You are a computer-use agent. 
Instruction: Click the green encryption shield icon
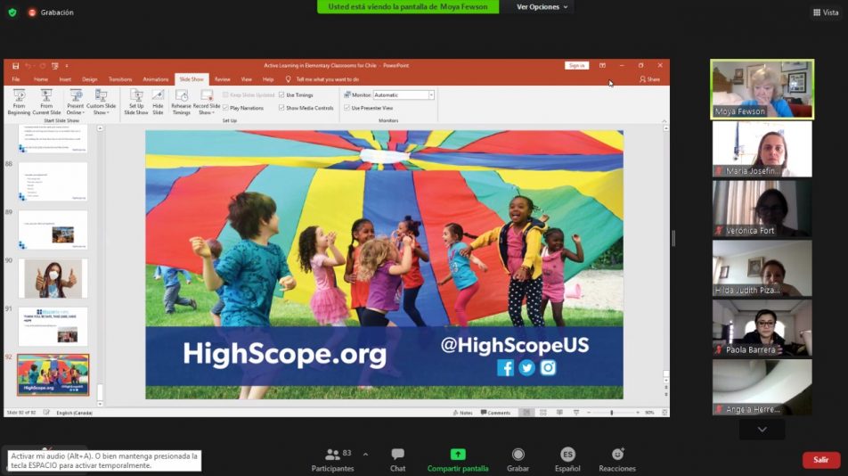click(12, 12)
